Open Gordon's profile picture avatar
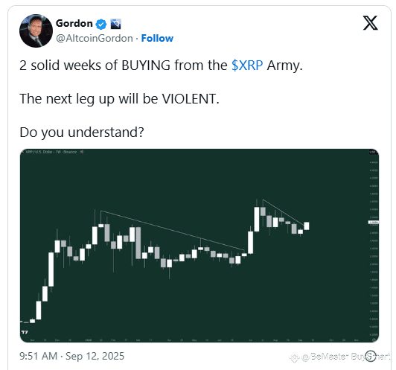Viewport: 396px width, 370px height. pos(36,31)
